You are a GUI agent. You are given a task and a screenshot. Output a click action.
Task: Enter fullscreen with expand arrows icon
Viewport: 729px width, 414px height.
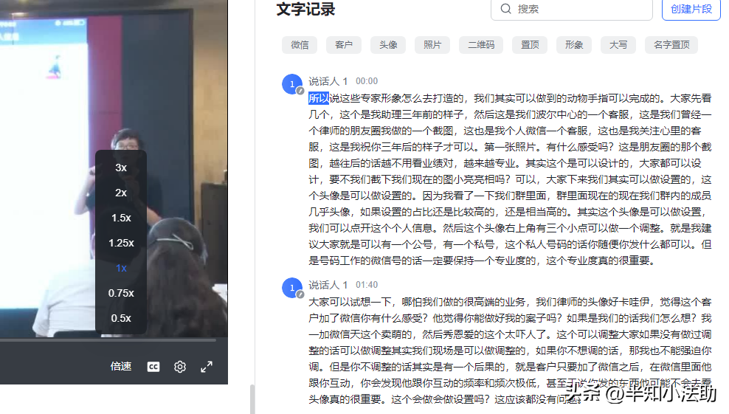207,367
